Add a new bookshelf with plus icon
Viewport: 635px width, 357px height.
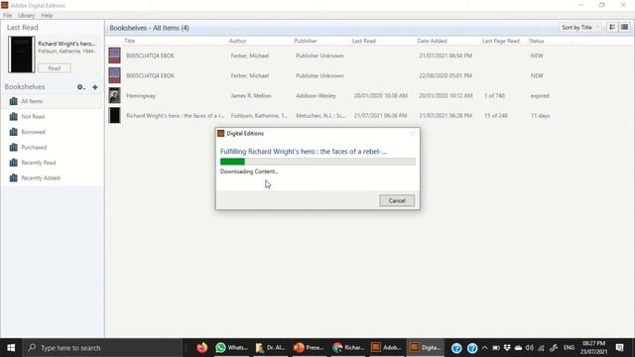[x=95, y=87]
